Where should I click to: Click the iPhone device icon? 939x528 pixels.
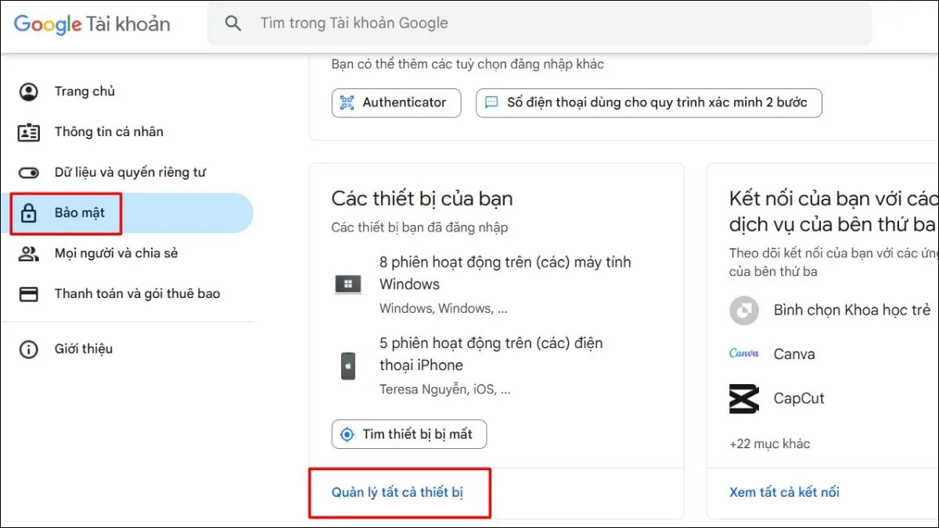(348, 366)
